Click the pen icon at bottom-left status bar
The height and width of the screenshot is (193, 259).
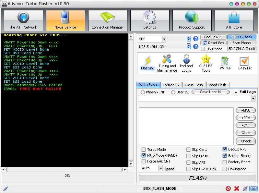[x=6, y=188]
